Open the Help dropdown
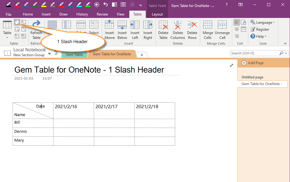This screenshot has height=182, width=290. (x=258, y=36)
